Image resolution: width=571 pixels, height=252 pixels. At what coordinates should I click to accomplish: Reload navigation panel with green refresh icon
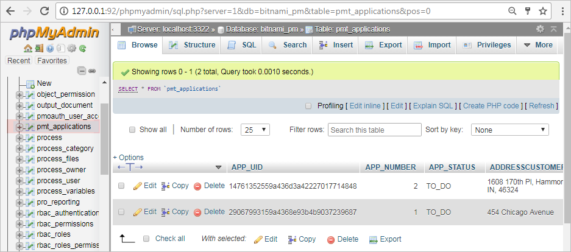(82, 49)
